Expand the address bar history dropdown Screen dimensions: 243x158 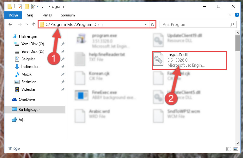click(x=146, y=24)
